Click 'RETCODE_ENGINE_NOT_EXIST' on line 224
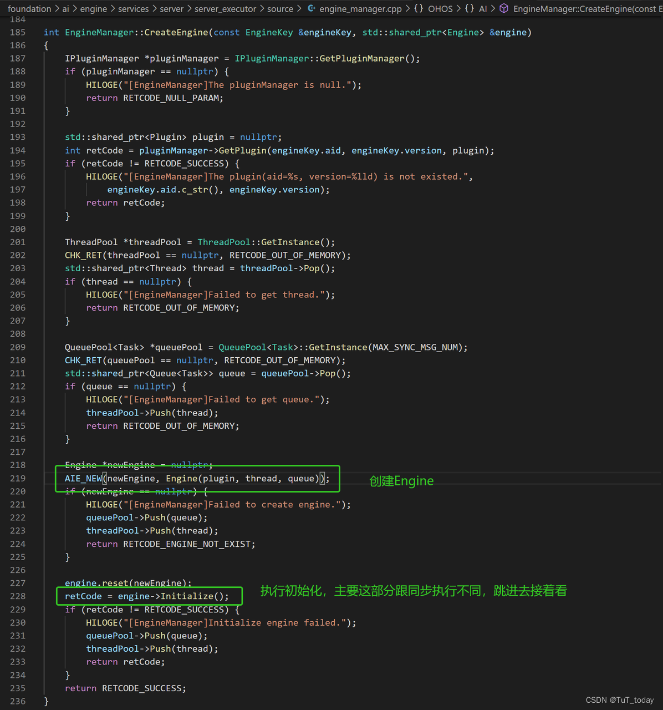Viewport: 663px width, 710px height. click(x=187, y=544)
